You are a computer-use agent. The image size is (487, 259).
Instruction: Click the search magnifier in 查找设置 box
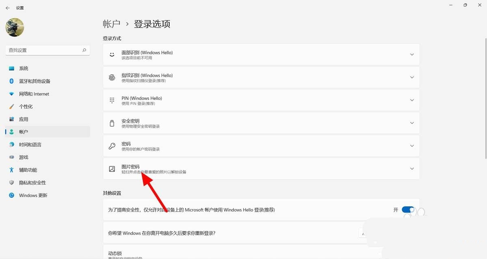point(84,50)
